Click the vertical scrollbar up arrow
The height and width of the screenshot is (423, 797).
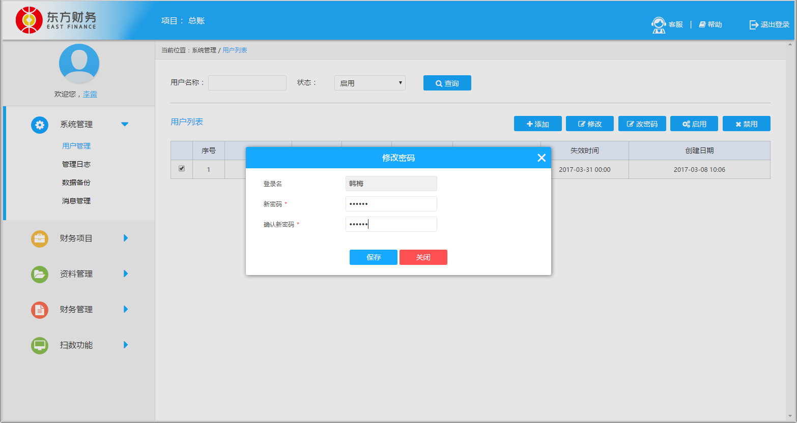click(x=791, y=45)
